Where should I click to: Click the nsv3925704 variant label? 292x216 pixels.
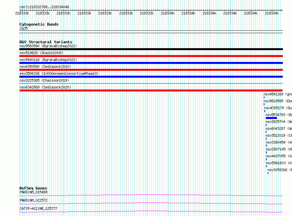coord(279,122)
